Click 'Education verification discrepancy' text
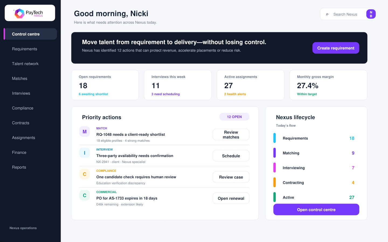The height and width of the screenshot is (242, 388). point(121,183)
